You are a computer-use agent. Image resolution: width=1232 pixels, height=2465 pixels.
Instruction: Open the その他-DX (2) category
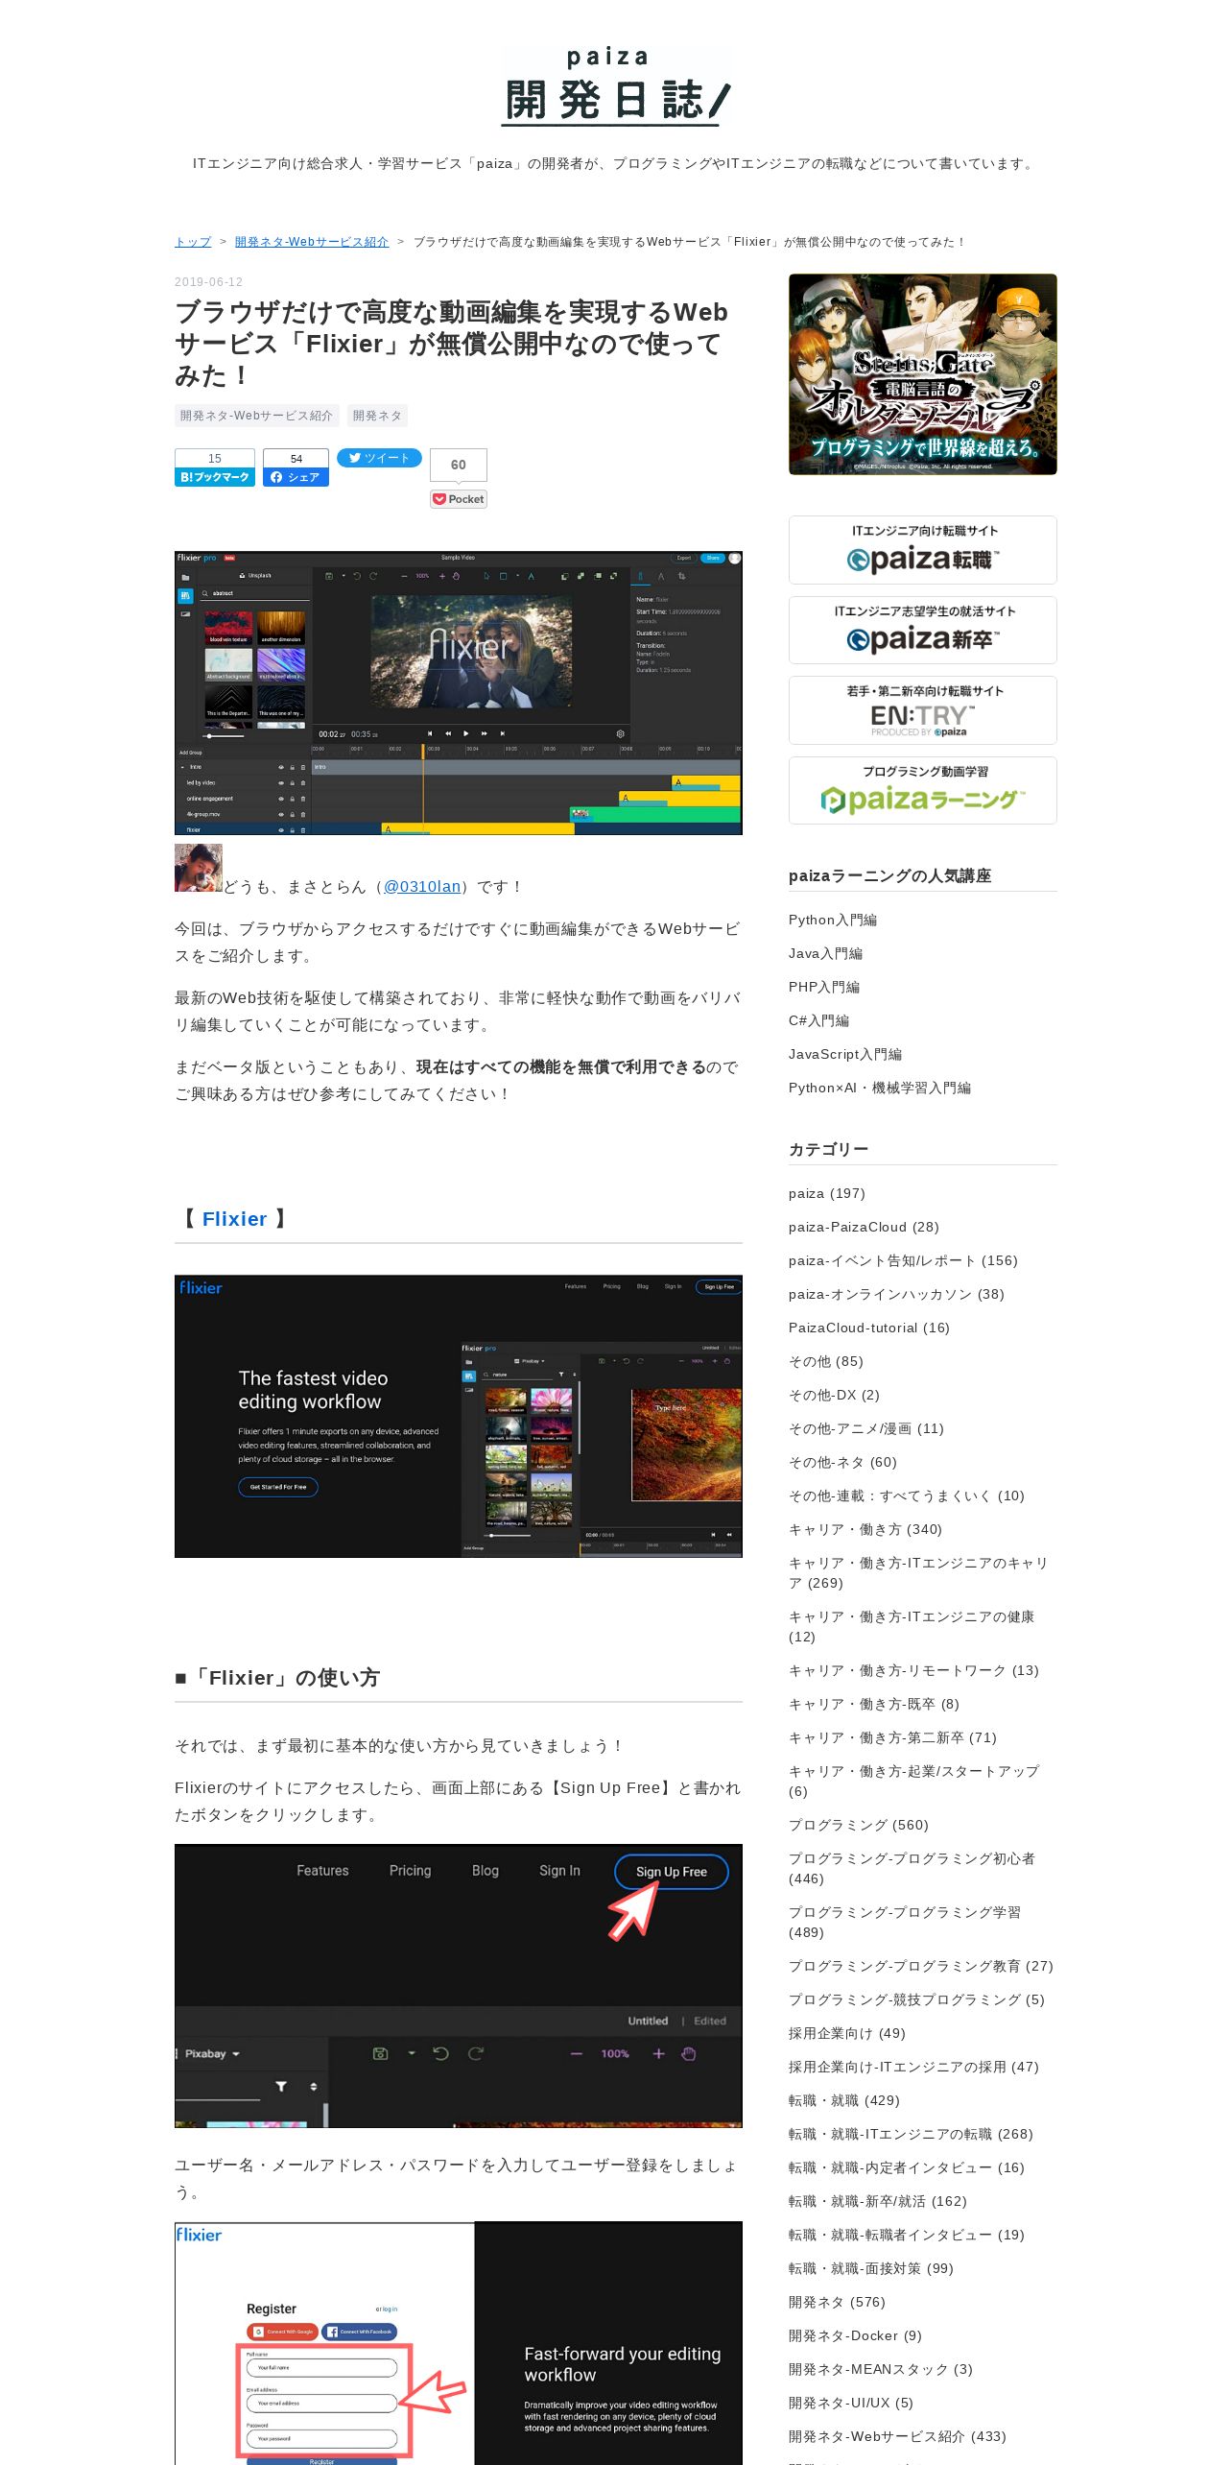[x=834, y=1395]
